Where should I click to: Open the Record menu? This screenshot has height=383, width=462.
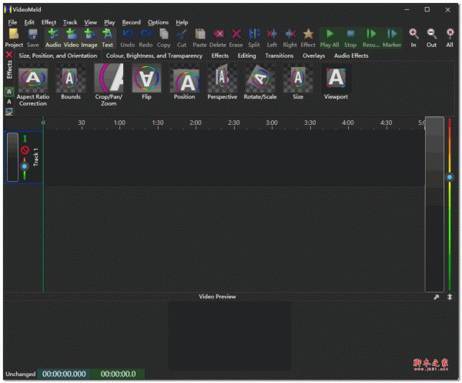pyautogui.click(x=131, y=22)
